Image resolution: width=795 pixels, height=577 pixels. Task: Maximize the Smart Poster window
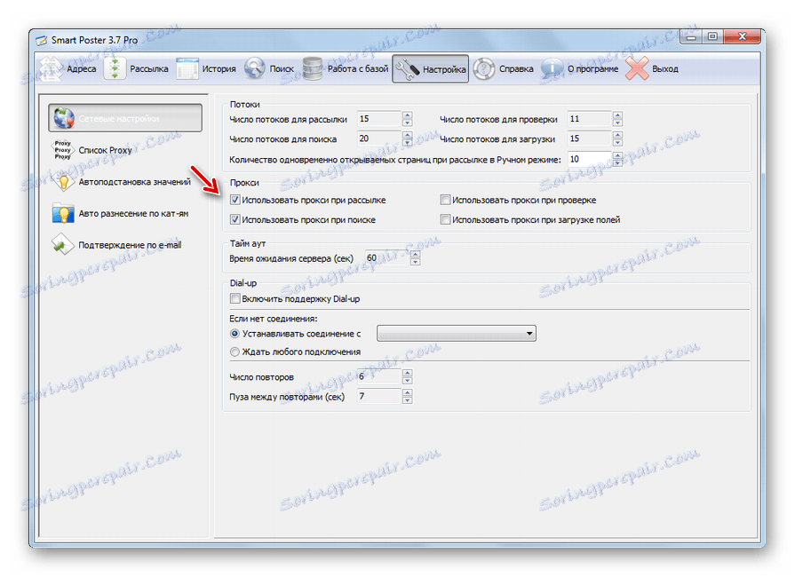click(x=712, y=36)
